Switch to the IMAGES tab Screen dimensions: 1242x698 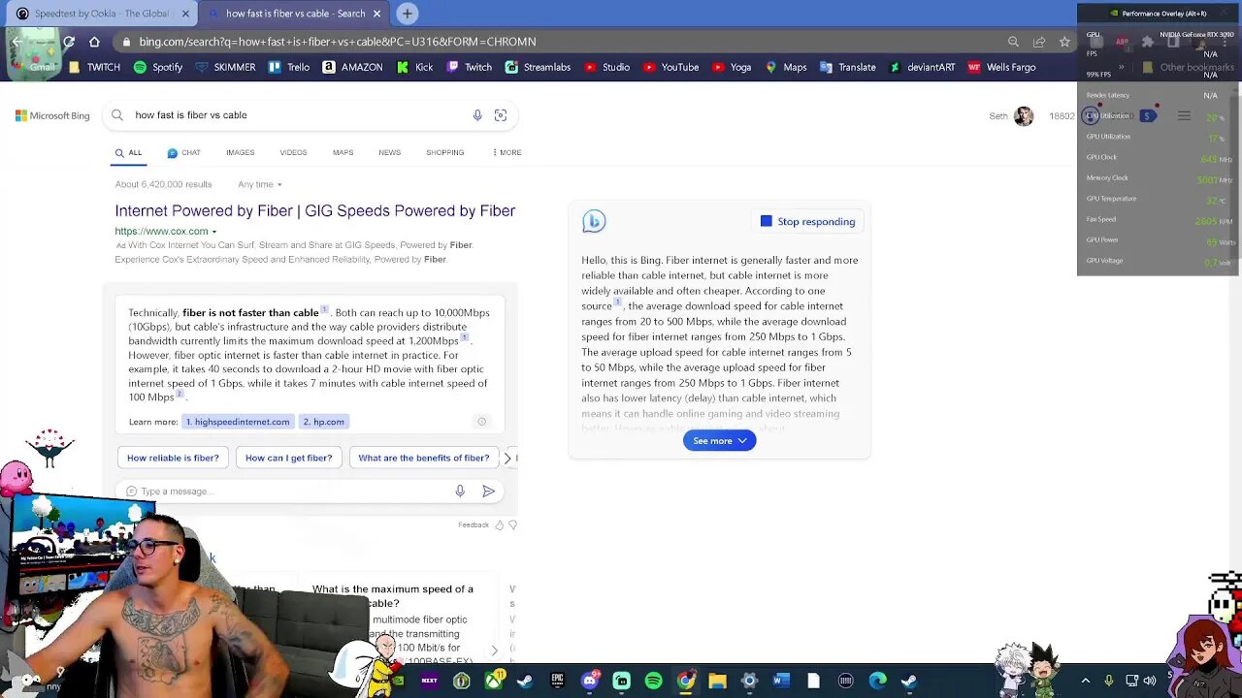241,152
